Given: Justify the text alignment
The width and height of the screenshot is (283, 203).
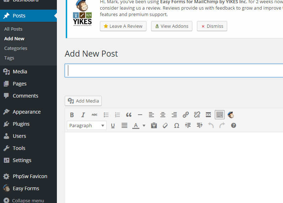Looking at the screenshot, I should coord(124,125).
